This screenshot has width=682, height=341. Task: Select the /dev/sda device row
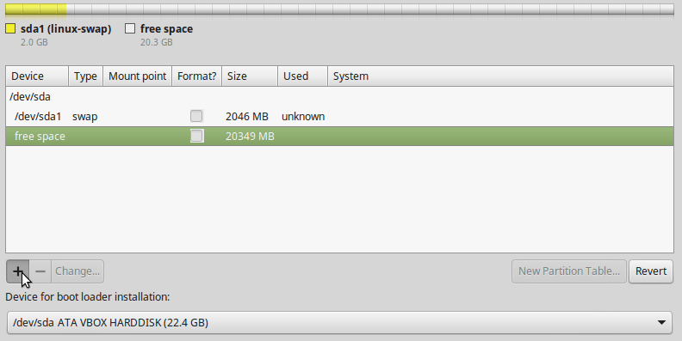click(339, 96)
